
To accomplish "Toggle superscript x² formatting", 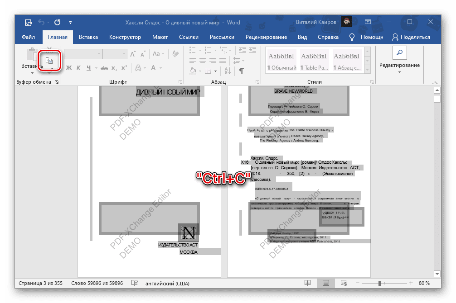I will 124,68.
